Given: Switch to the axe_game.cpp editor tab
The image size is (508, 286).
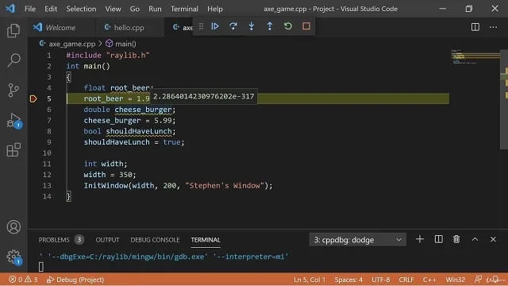Looking at the screenshot, I should [179, 28].
